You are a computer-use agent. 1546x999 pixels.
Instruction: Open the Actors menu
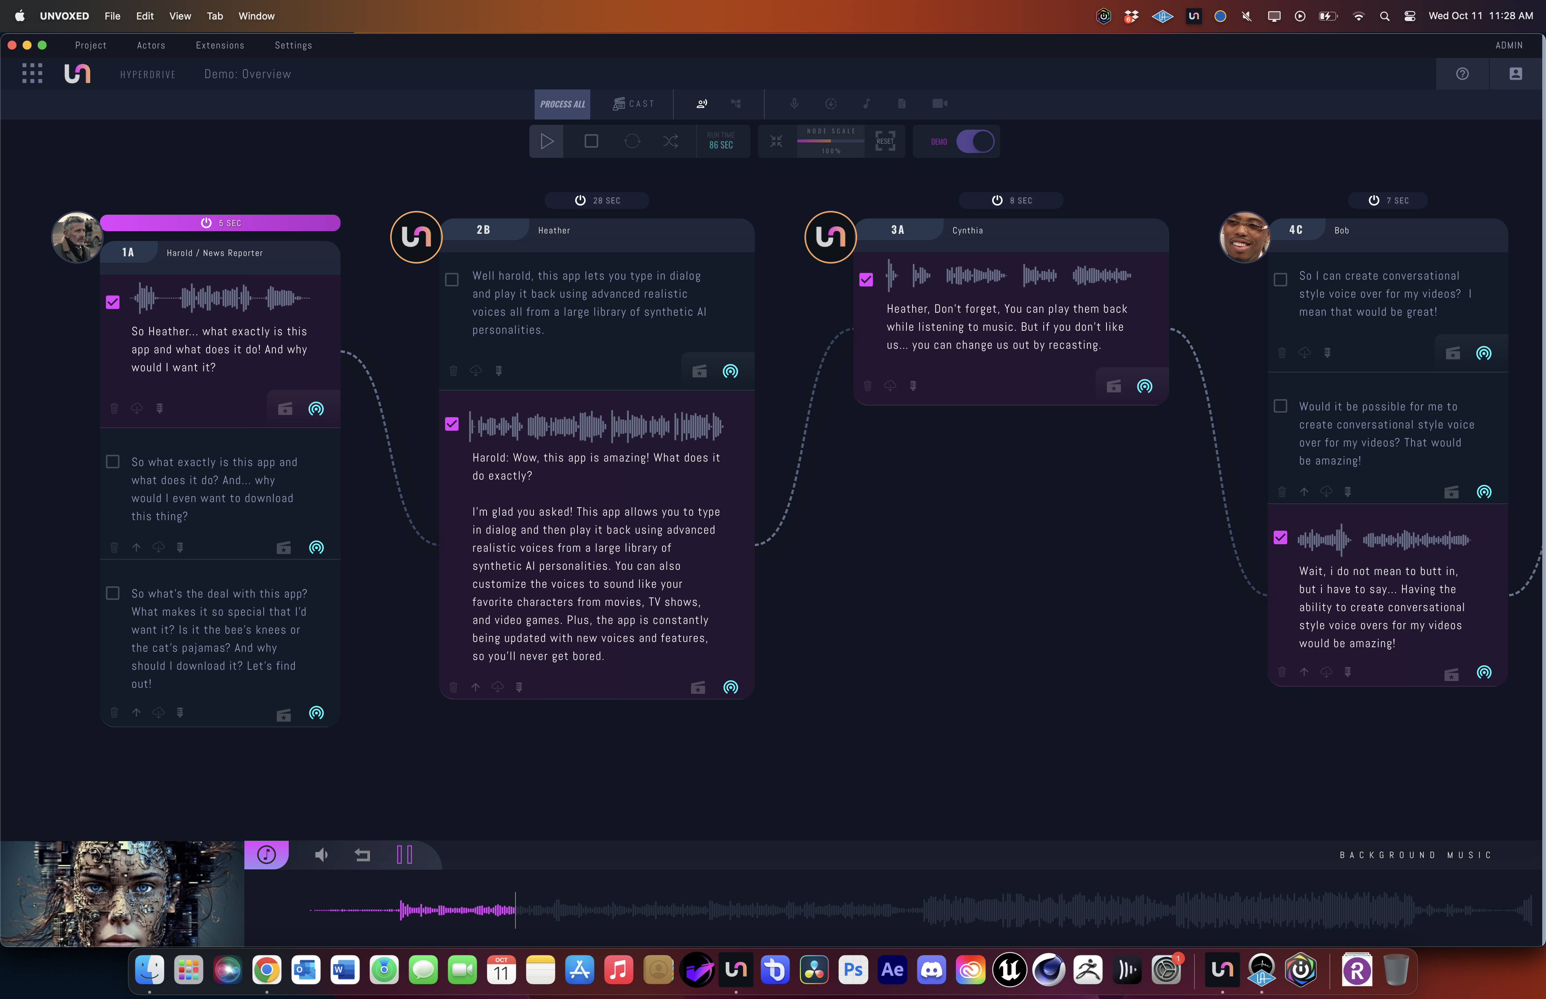pos(150,45)
